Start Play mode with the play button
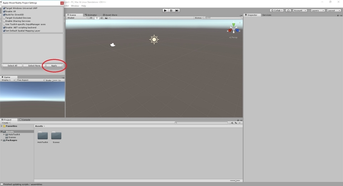 (x=165, y=10)
